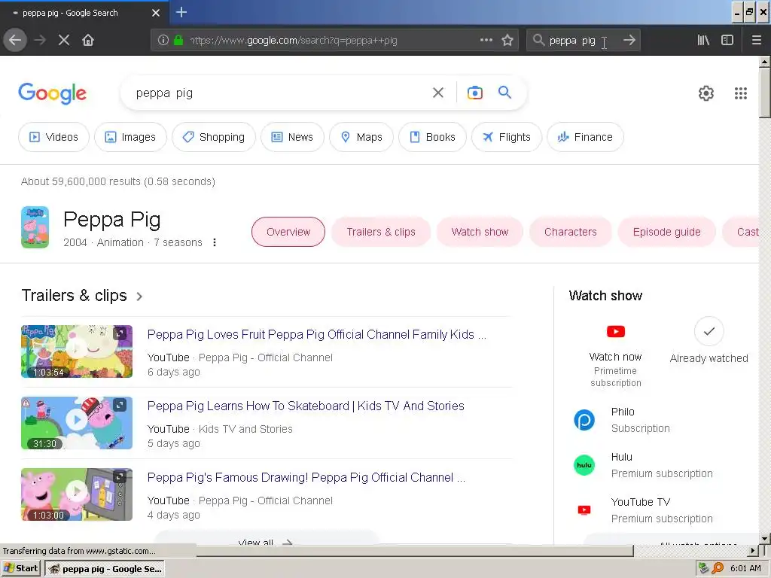Select the Watch show chip
Viewport: 771px width, 578px height.
point(480,232)
